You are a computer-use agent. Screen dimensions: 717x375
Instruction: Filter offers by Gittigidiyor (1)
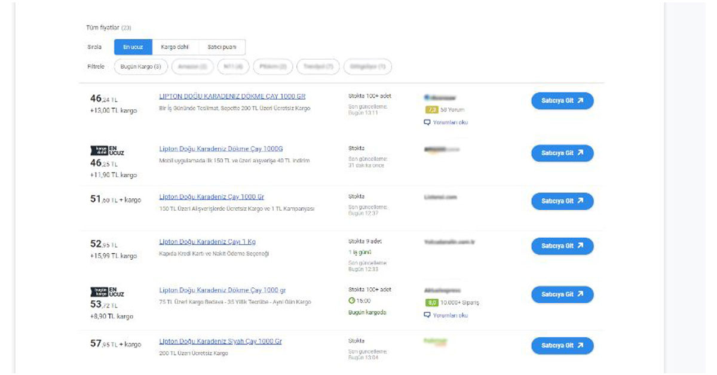click(x=367, y=66)
